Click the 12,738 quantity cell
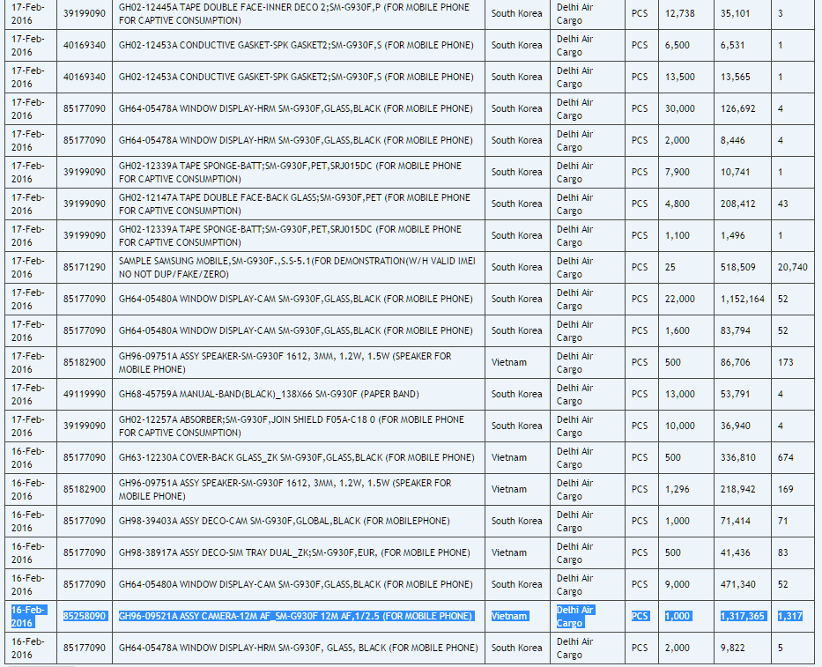The width and height of the screenshot is (822, 667). [679, 13]
